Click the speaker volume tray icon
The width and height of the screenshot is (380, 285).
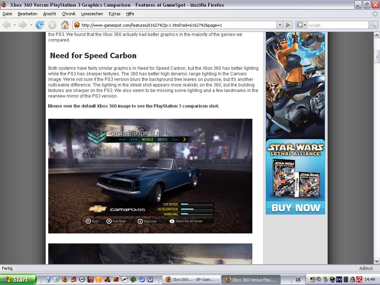[319, 279]
